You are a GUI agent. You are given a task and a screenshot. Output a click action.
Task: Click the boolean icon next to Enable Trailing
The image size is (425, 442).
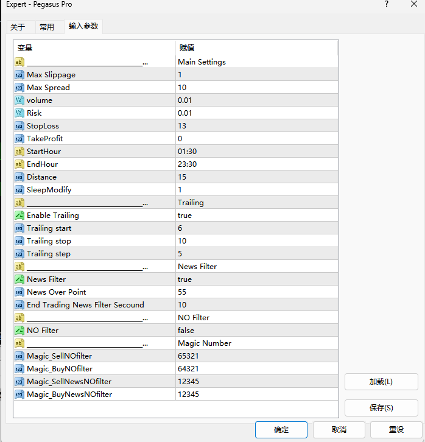click(19, 216)
